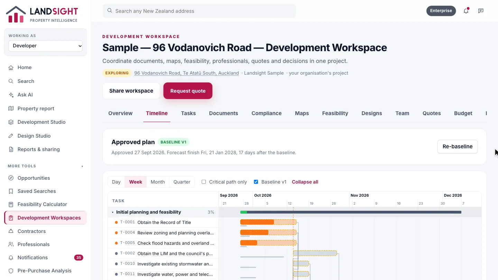Switch timeline scale to Month

pos(158,182)
